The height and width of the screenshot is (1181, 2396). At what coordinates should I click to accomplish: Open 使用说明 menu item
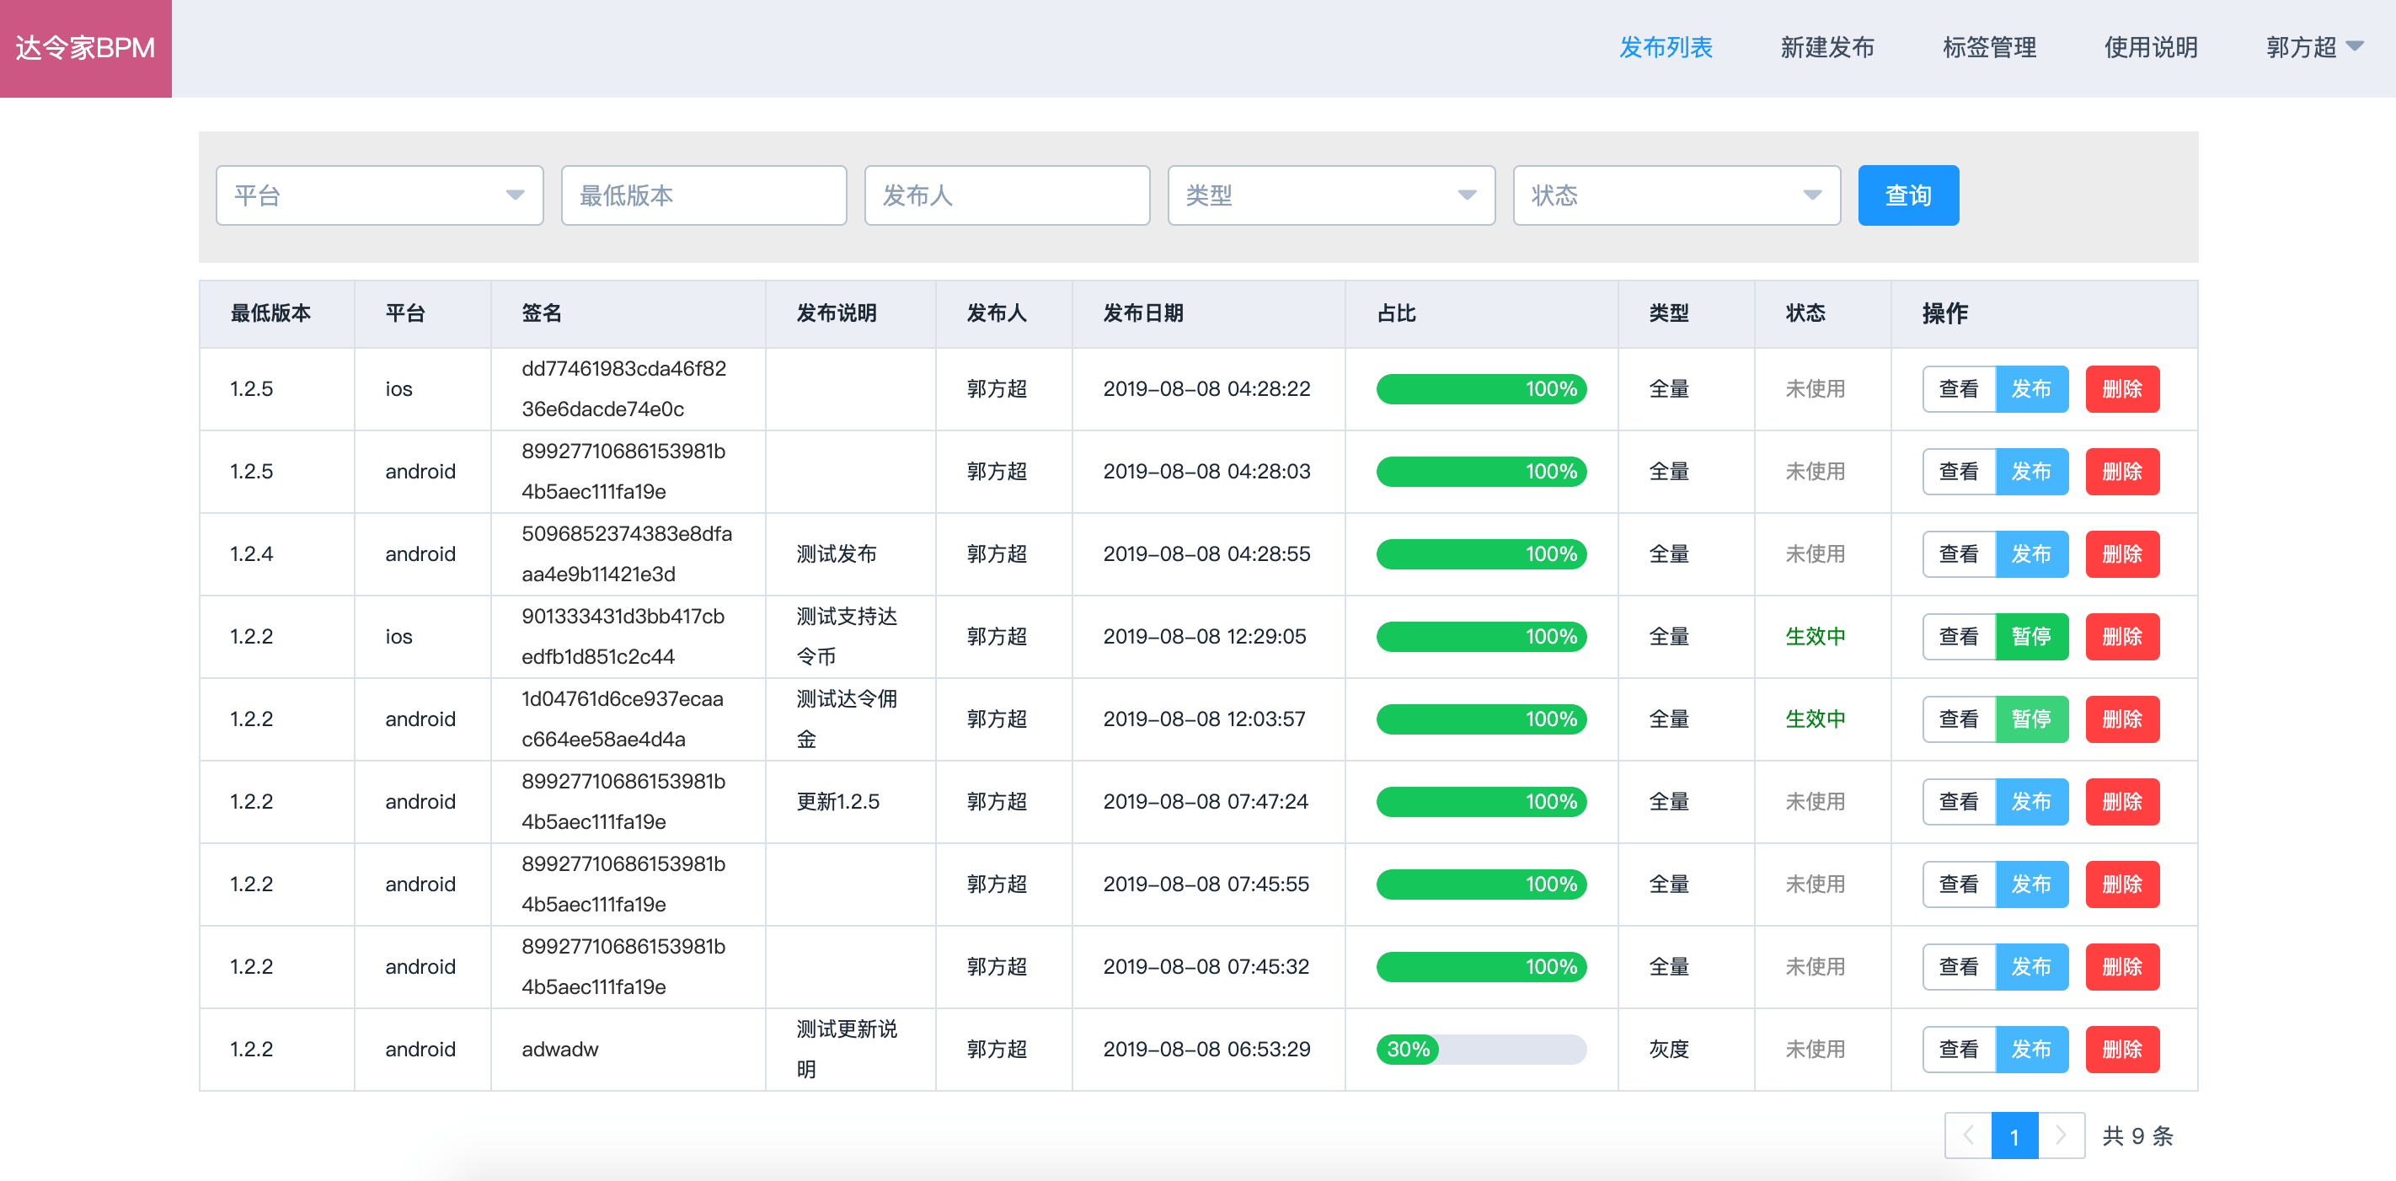point(2151,47)
